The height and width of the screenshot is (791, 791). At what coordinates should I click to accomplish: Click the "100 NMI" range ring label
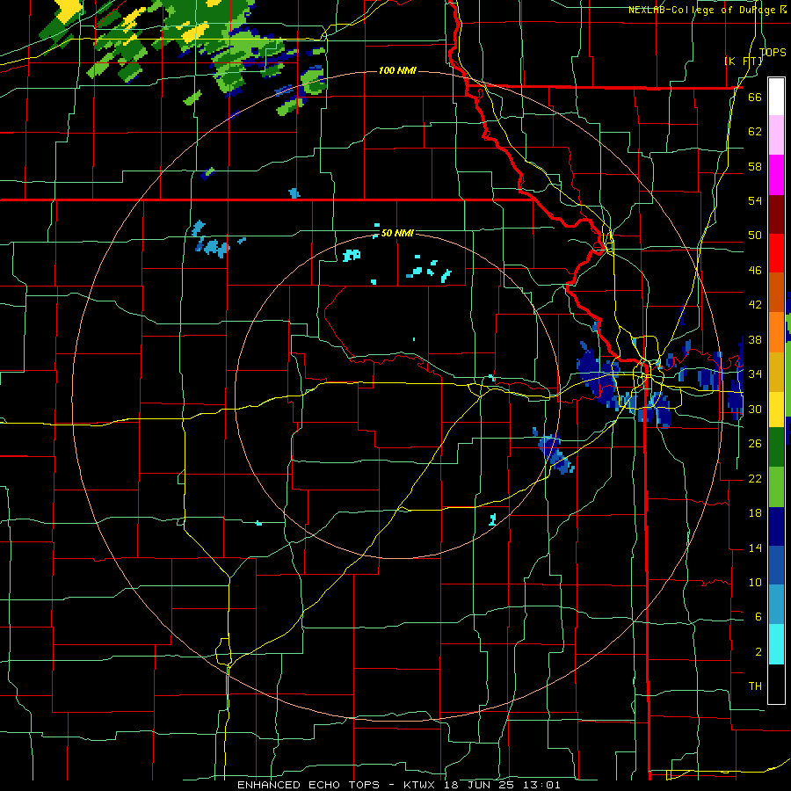[x=397, y=70]
